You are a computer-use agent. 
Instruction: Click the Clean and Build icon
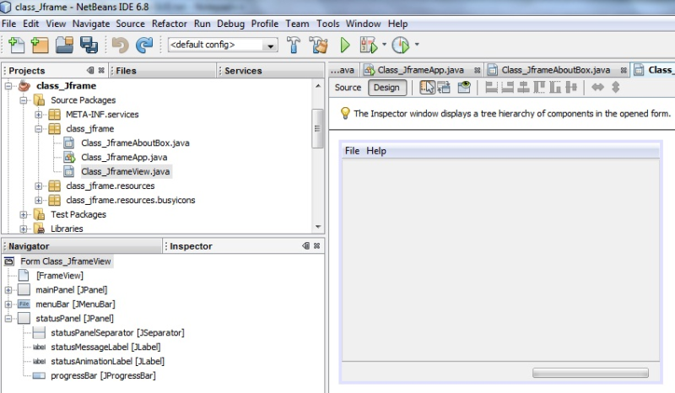319,45
